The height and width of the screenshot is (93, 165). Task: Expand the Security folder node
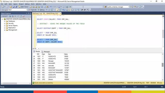tap(5, 24)
